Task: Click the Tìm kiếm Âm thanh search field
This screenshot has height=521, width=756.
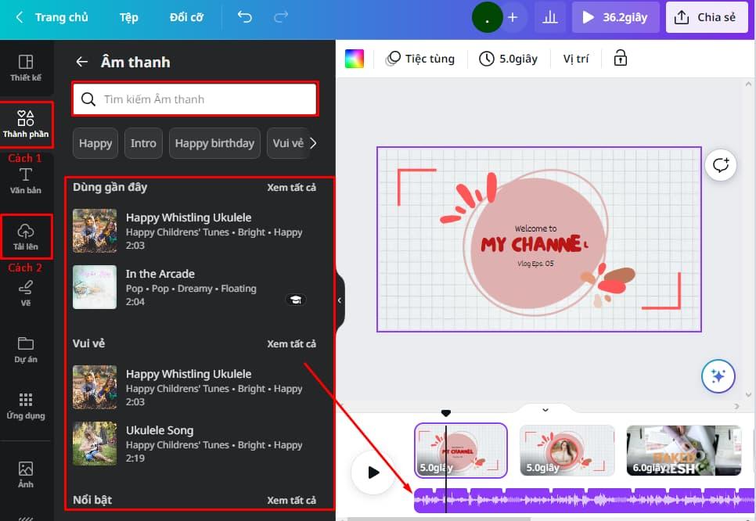Action: (194, 99)
